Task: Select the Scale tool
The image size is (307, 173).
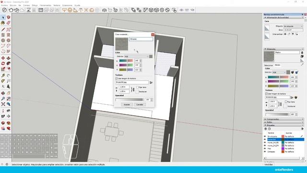Action: (3, 69)
